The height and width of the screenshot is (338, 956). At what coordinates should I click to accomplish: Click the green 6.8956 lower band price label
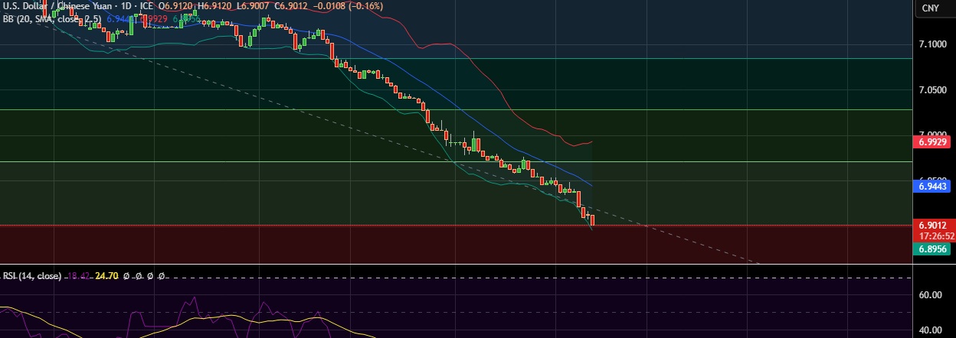pos(934,249)
